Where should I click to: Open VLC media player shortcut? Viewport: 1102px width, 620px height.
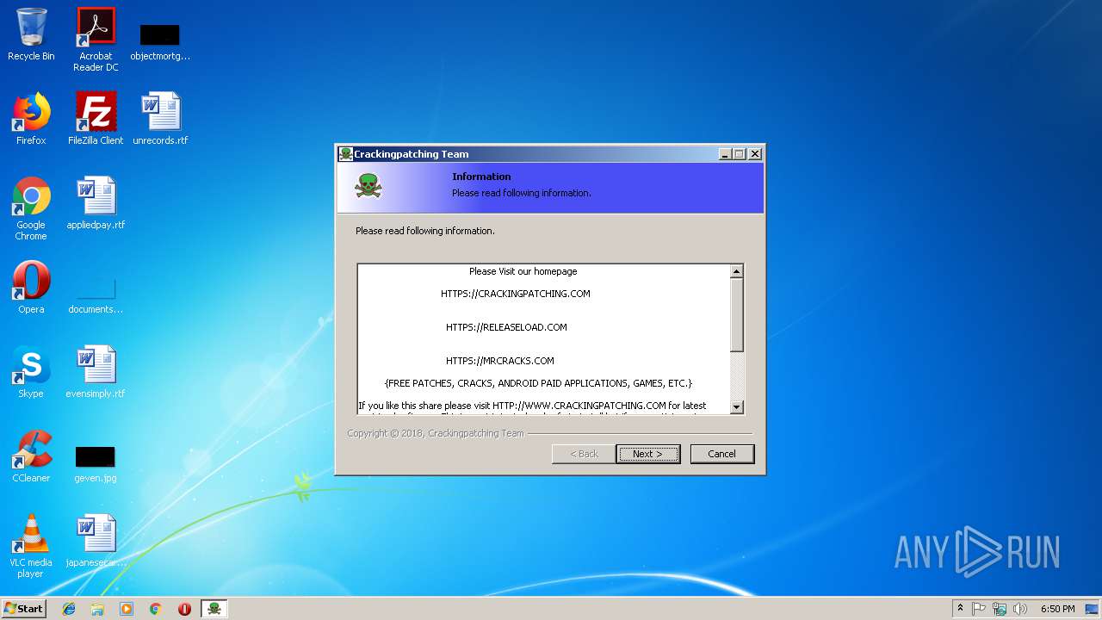(x=31, y=546)
